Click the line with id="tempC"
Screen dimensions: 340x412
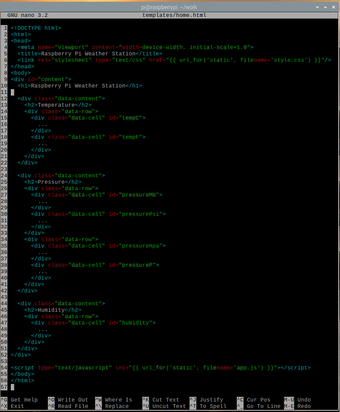click(88, 118)
